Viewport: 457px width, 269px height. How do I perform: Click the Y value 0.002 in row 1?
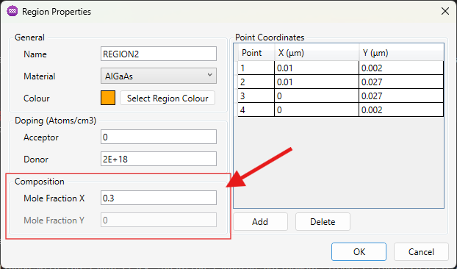tap(401, 68)
